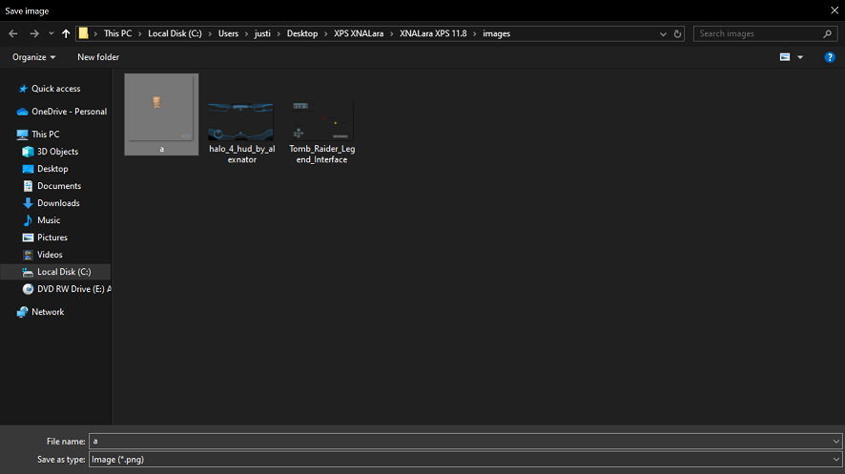Go forward using the Forward arrow
This screenshot has width=845, height=474.
pos(34,33)
